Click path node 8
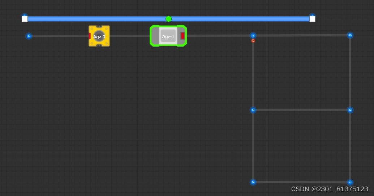This screenshot has width=374, height=196. (29, 36)
